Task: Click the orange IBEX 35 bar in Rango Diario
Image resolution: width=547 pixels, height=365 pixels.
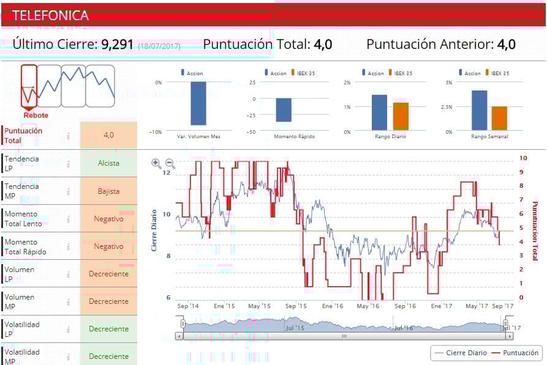Action: click(401, 117)
